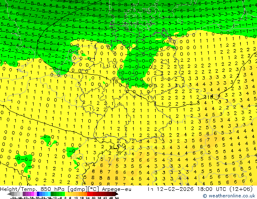Pick the yellow segment of the temperature scale
Image resolution: width=257 pixels, height=199 pixels.
click(x=66, y=194)
